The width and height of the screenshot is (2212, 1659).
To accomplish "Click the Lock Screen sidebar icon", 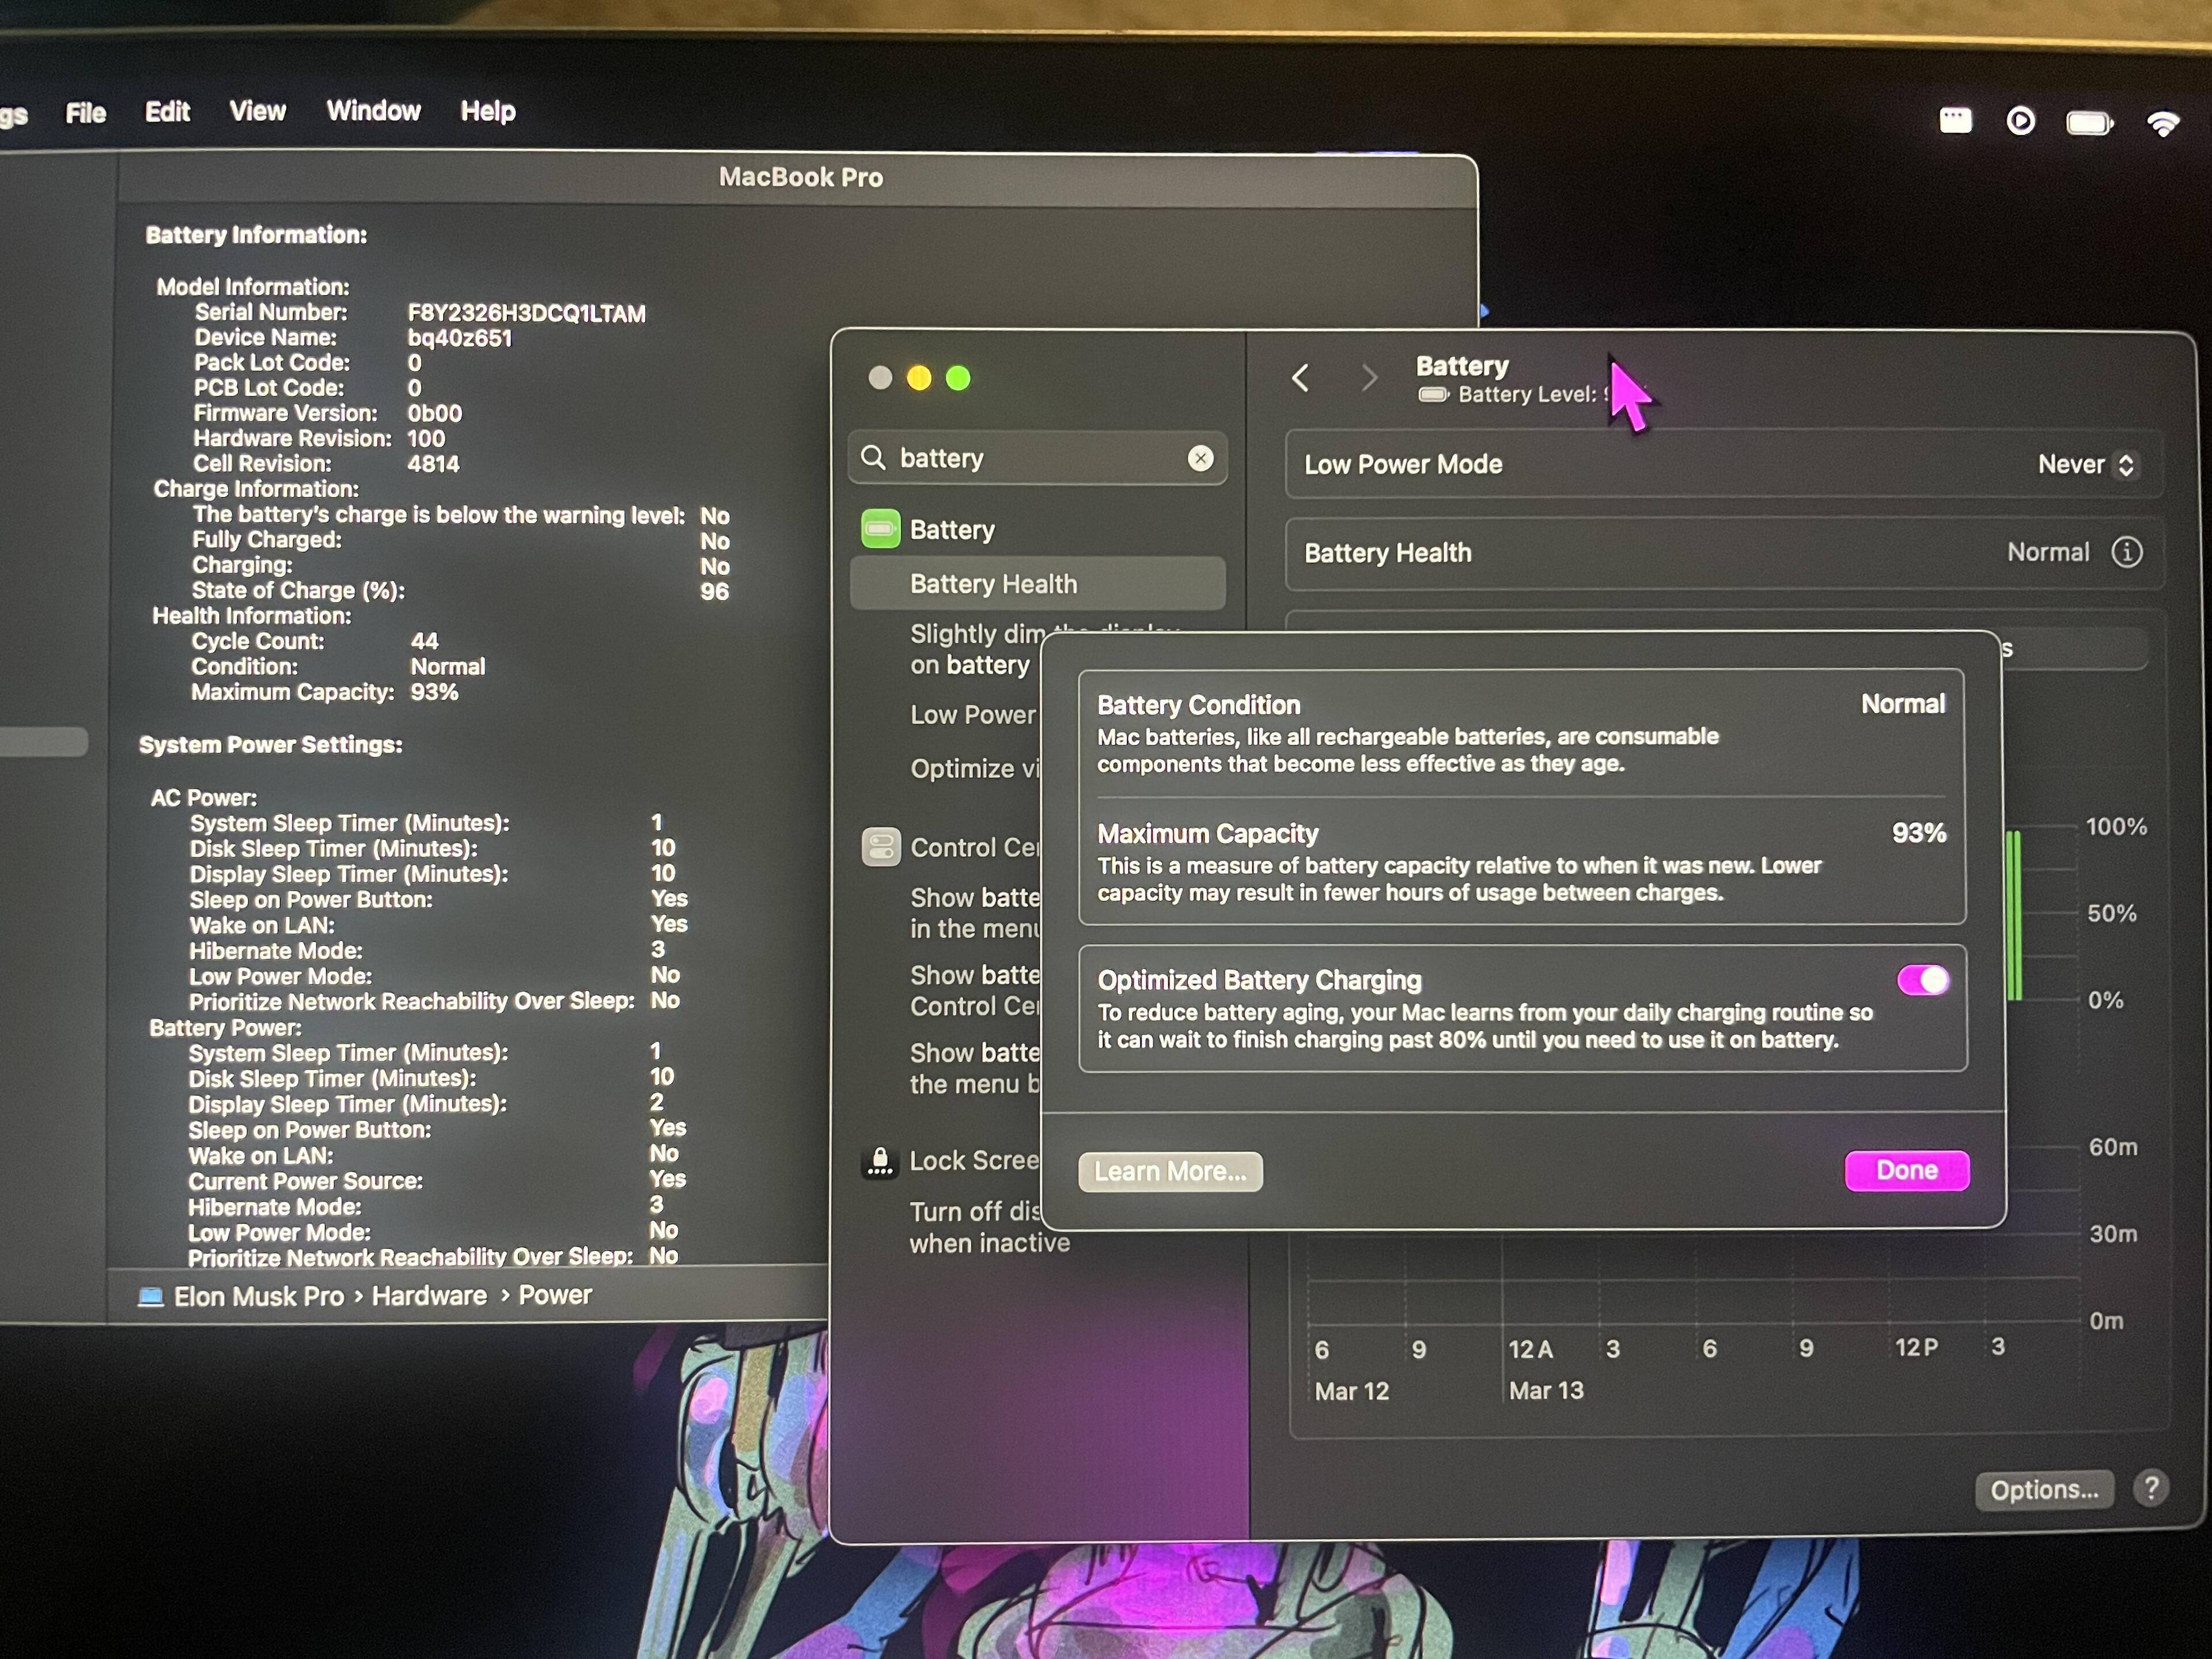I will coord(880,1161).
